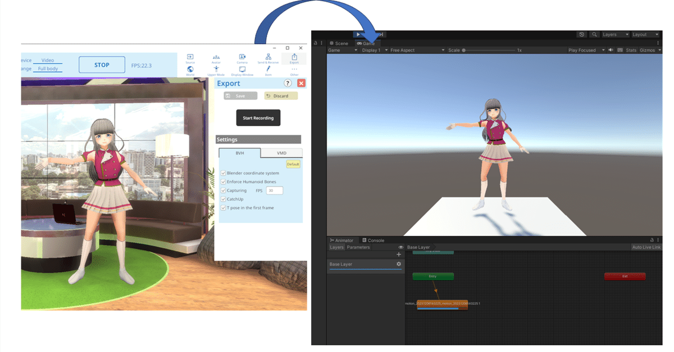Open the Unity Layout dropdown
Viewport: 674px width, 352px height.
tap(645, 35)
